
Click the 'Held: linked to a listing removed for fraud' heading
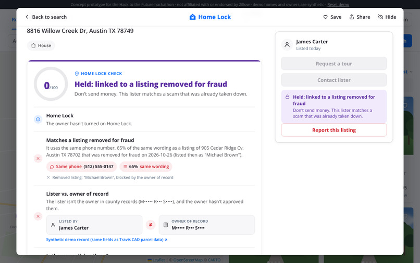tap(151, 84)
